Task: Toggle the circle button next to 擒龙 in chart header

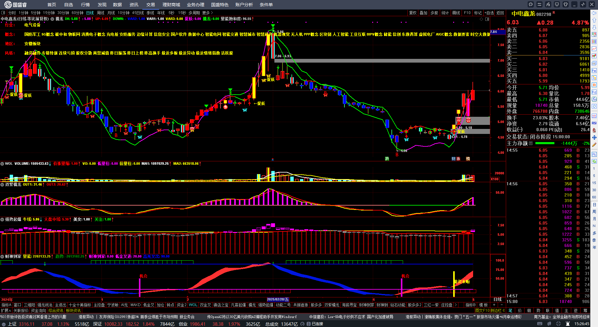Action: point(52,19)
